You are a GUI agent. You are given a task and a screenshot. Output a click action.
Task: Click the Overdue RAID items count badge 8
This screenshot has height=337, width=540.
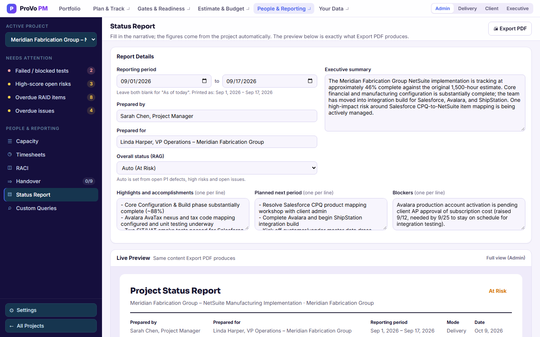point(91,97)
